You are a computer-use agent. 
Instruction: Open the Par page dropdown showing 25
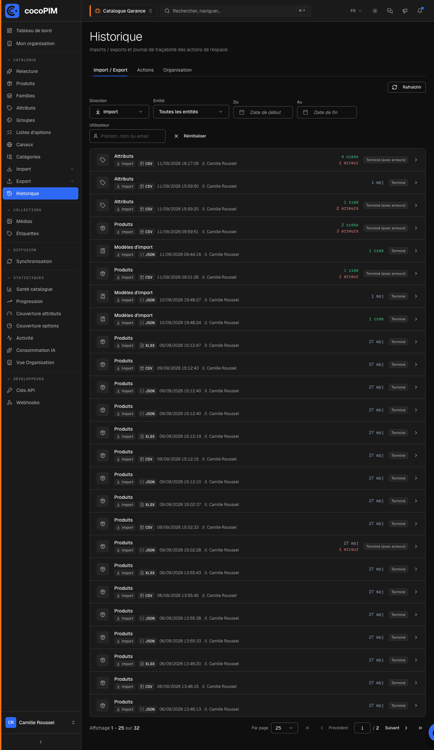284,728
